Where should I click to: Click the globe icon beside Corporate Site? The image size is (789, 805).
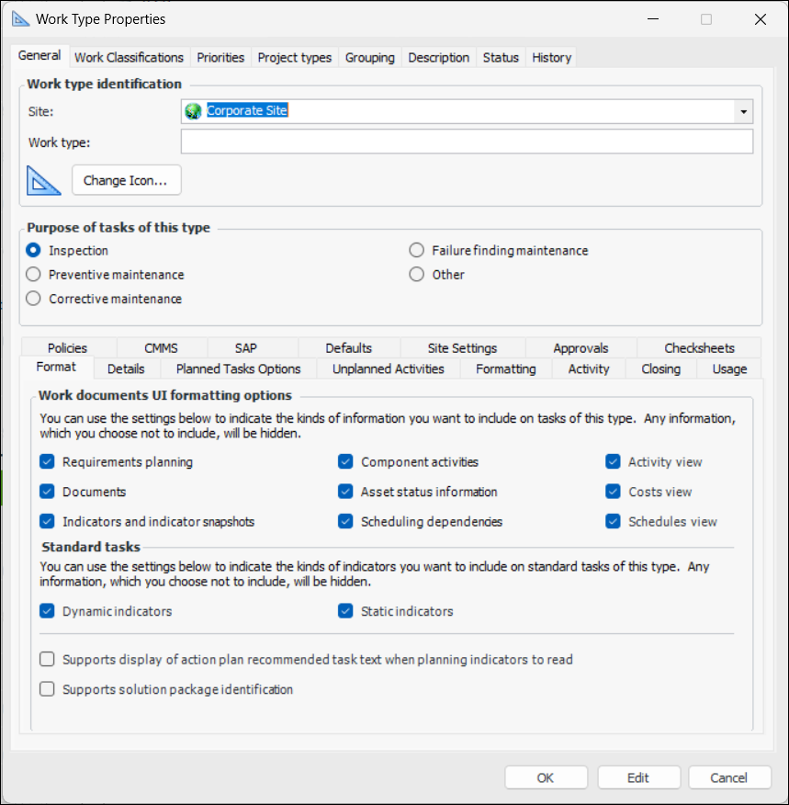[193, 111]
